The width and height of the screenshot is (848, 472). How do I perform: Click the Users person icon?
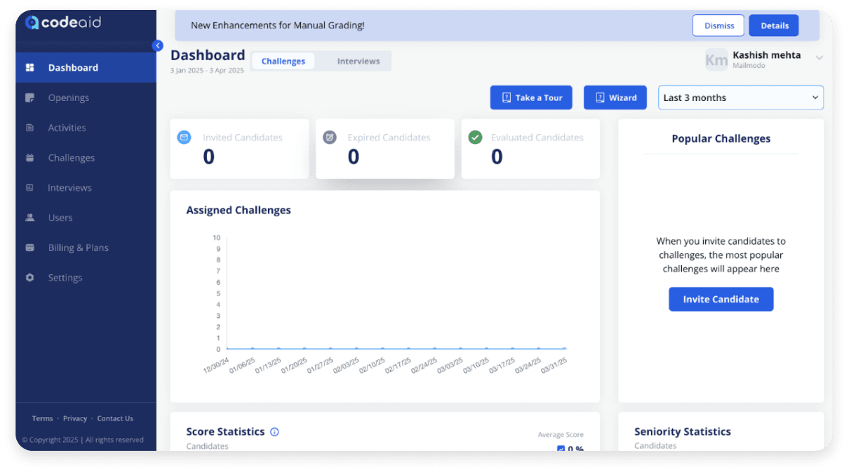tap(30, 218)
